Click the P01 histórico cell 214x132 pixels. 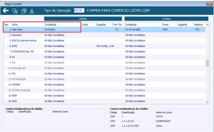(x=197, y=30)
